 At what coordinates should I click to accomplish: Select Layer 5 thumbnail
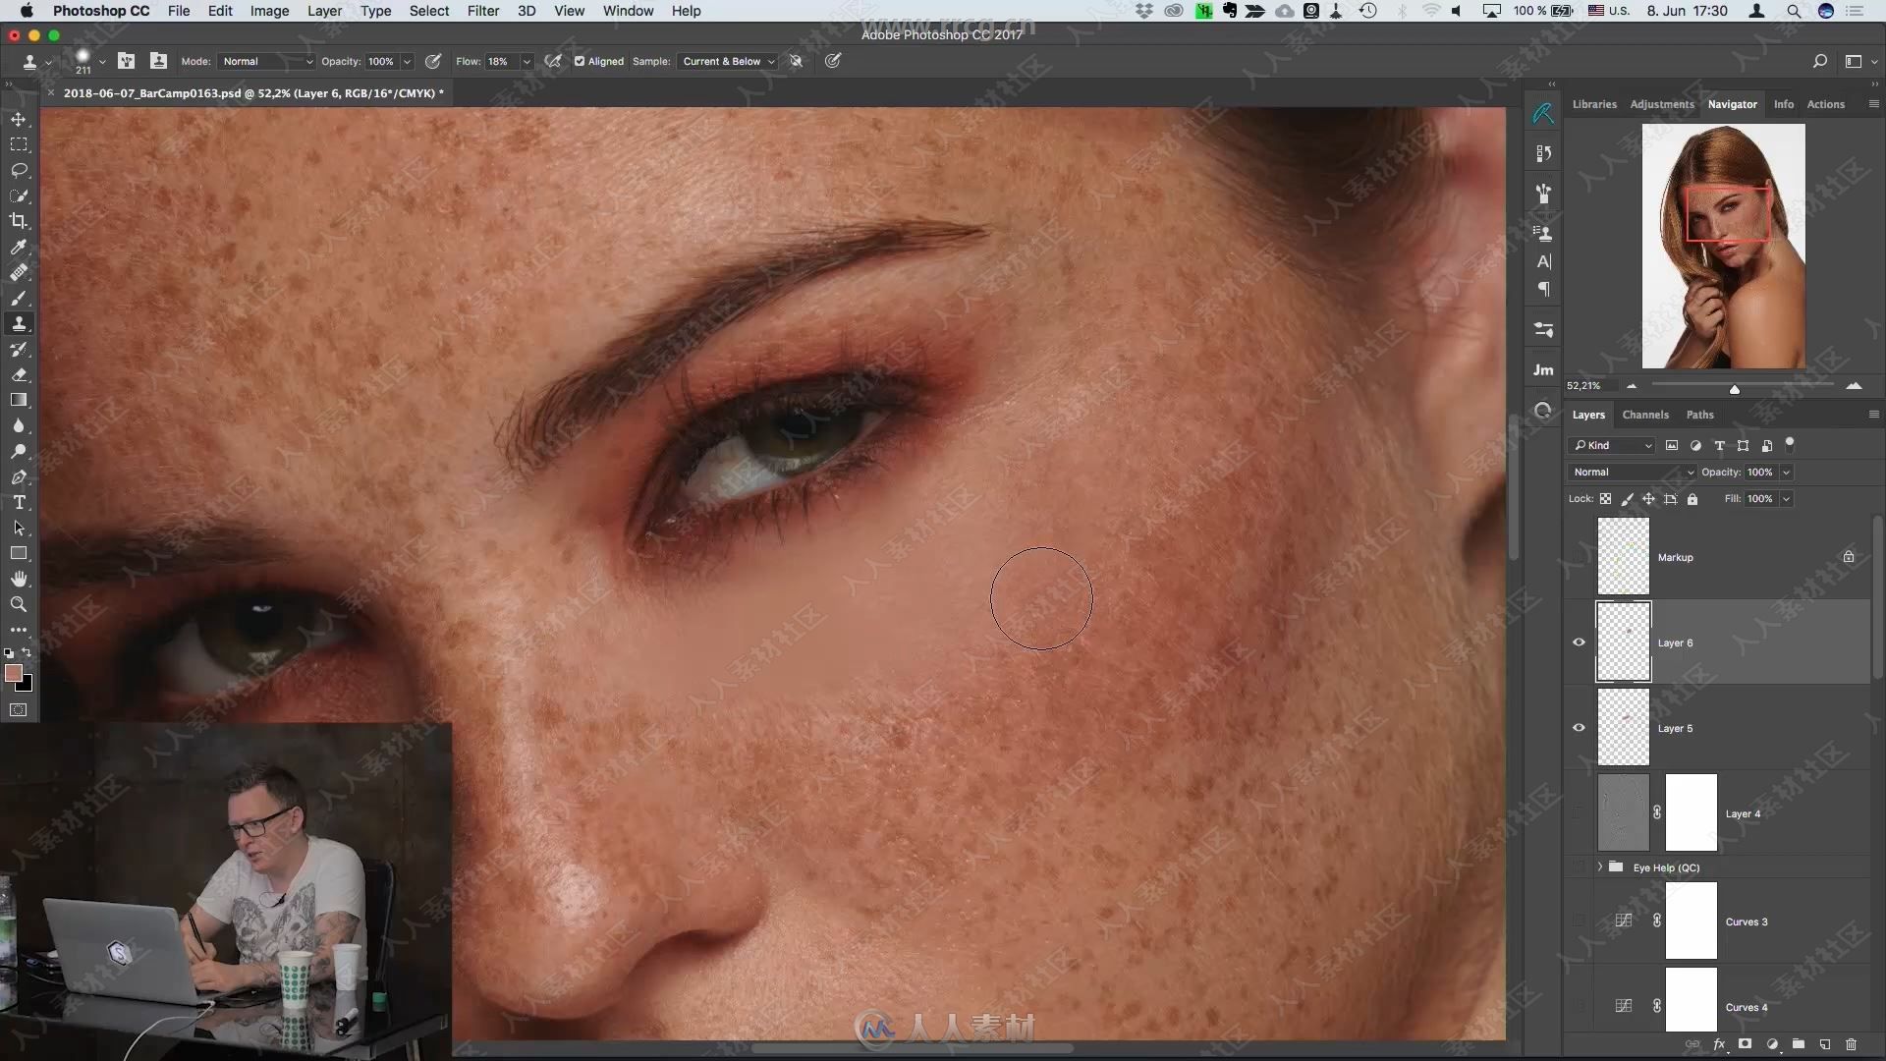pos(1623,728)
